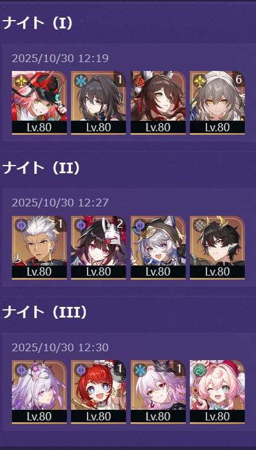
Task: Click the ナイト（I） section heading
Action: coord(38,23)
